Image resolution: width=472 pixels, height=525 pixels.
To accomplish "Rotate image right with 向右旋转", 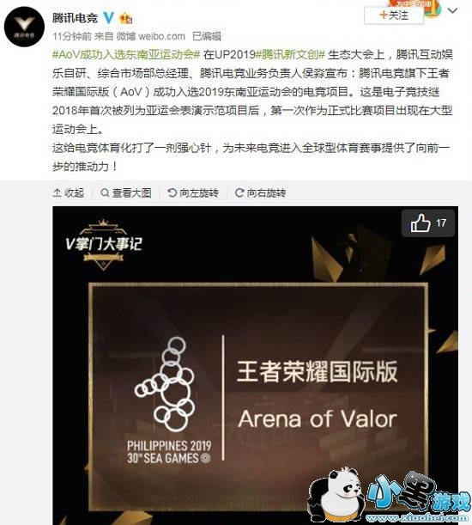I will 260,192.
